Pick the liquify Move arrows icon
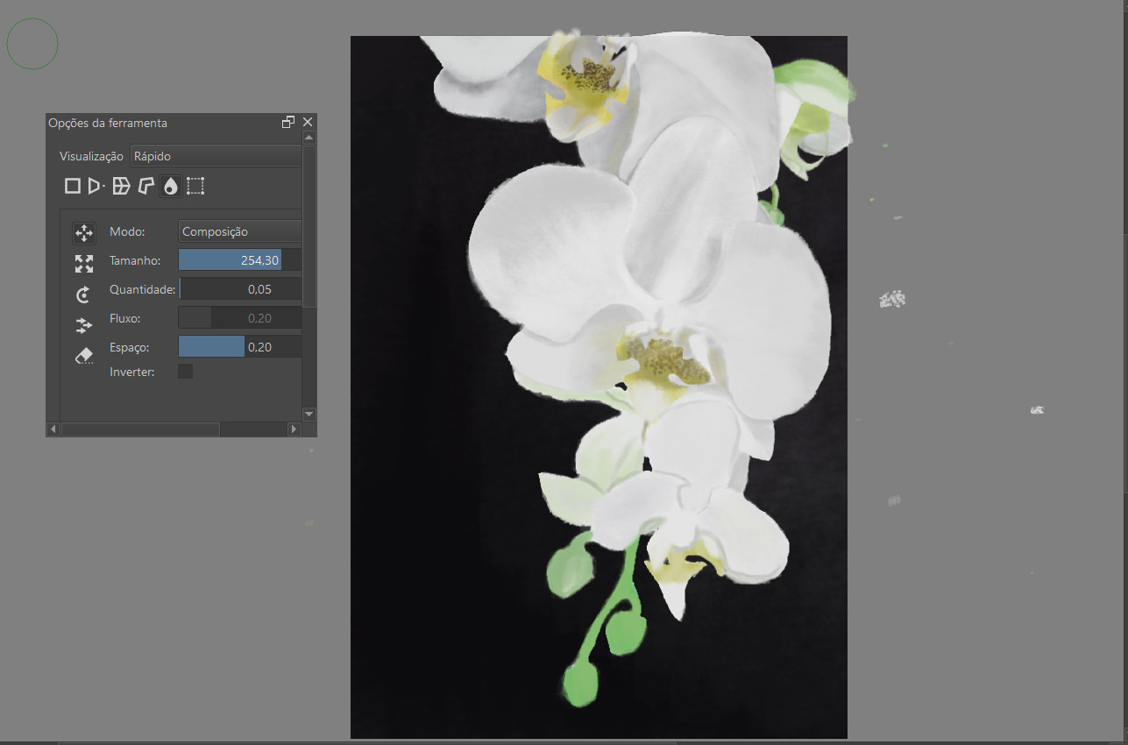This screenshot has height=745, width=1128. pyautogui.click(x=84, y=233)
